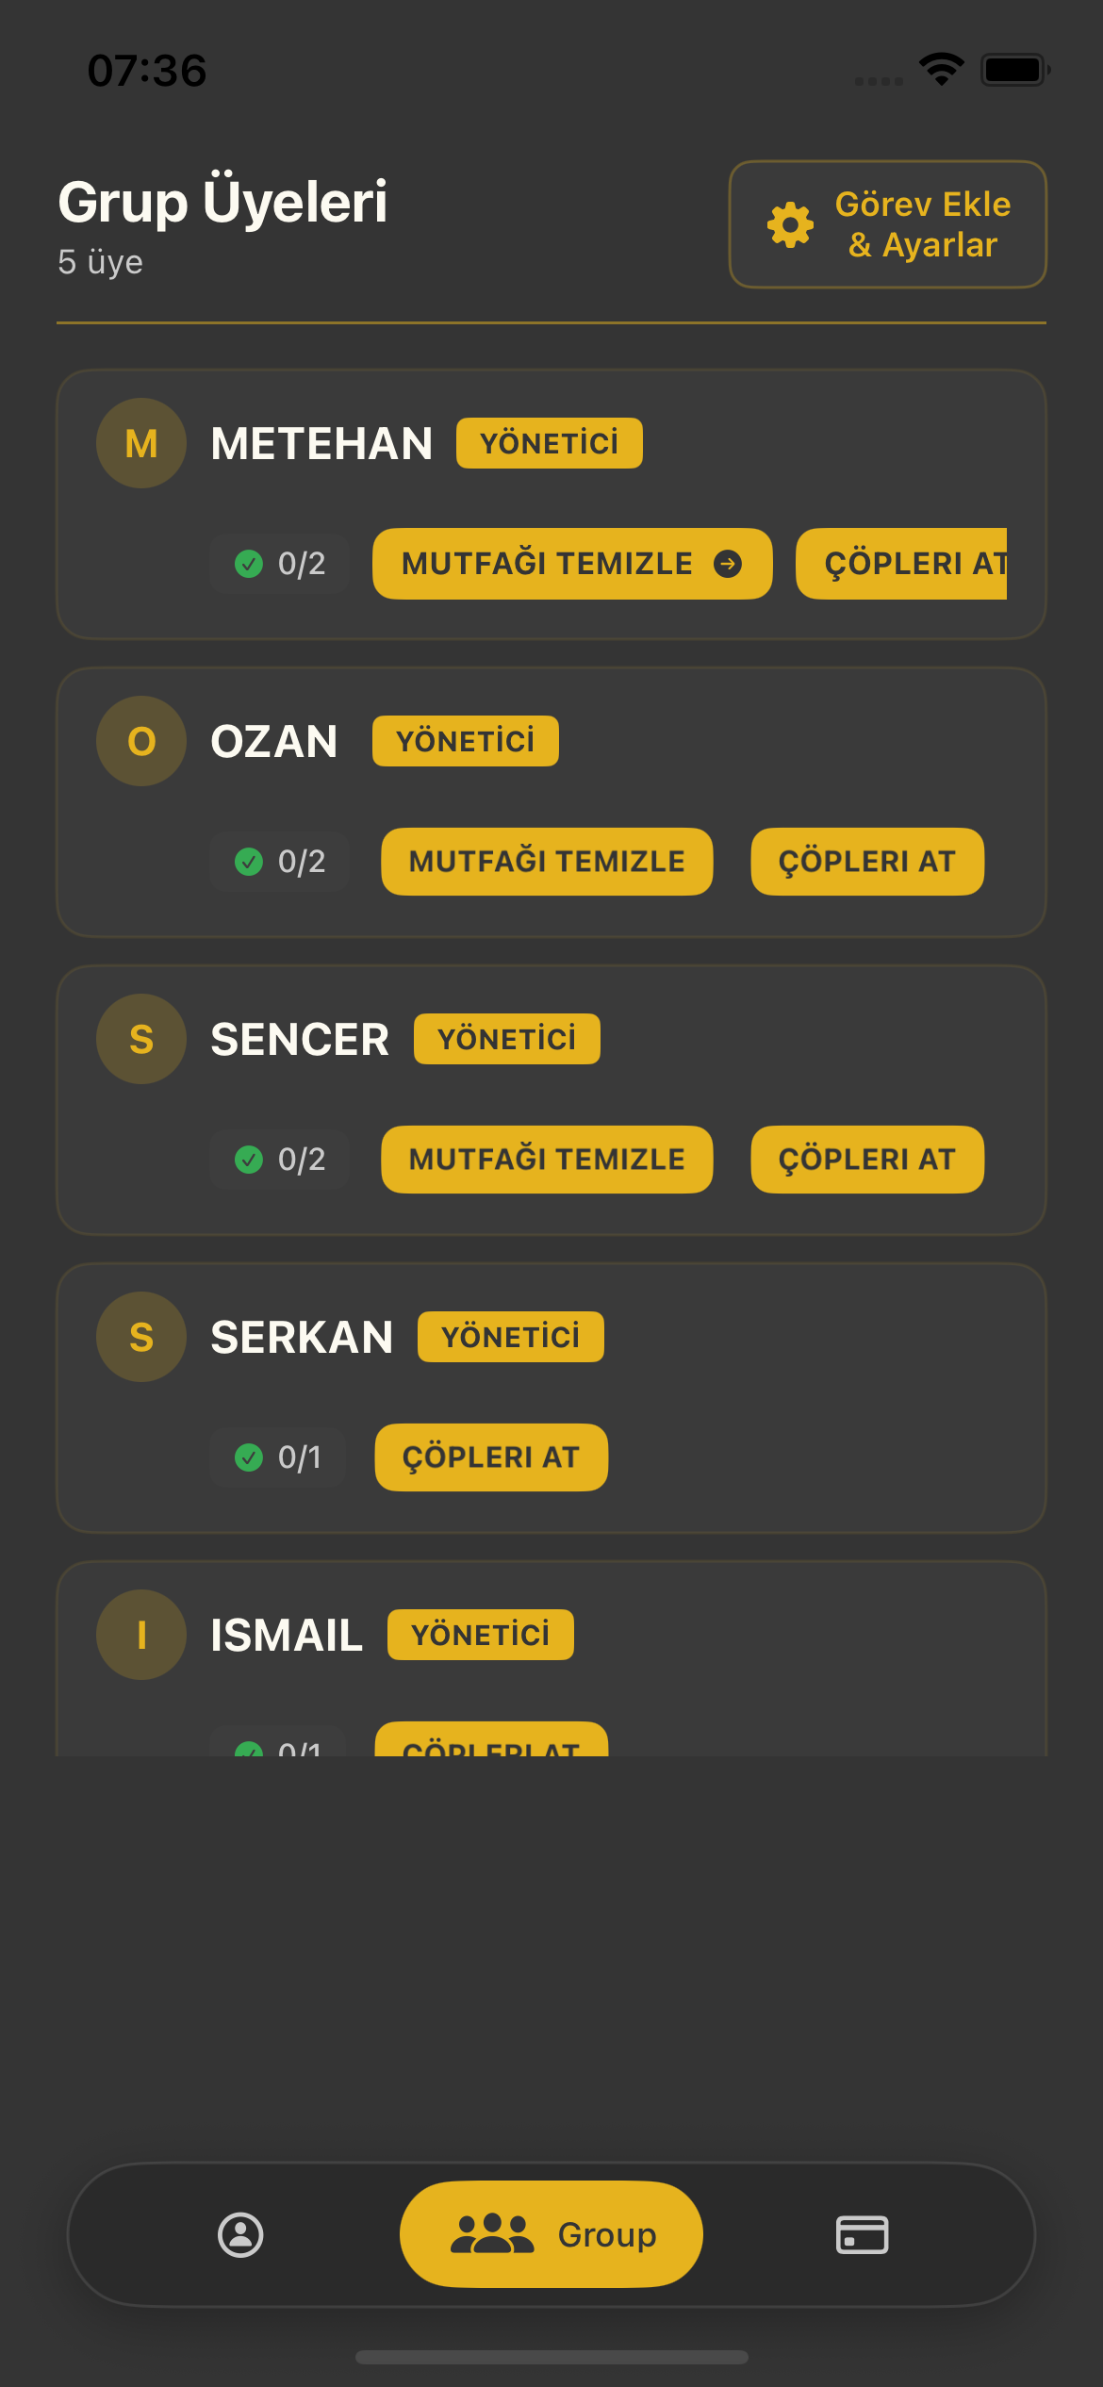Toggle Ozan's ÇÖPLERI AT task
This screenshot has width=1103, height=2387.
click(865, 861)
